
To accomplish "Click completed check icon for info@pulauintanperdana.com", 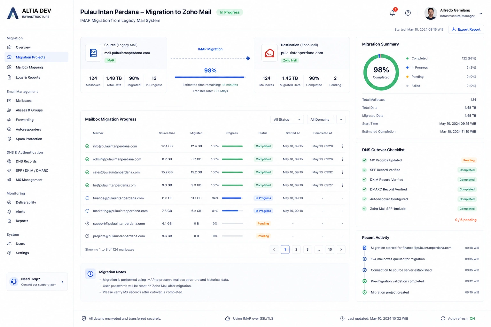I will pyautogui.click(x=87, y=146).
